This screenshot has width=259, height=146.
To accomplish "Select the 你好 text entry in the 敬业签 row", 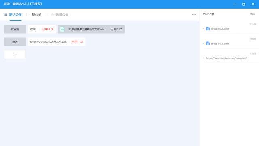I will pyautogui.click(x=33, y=29).
